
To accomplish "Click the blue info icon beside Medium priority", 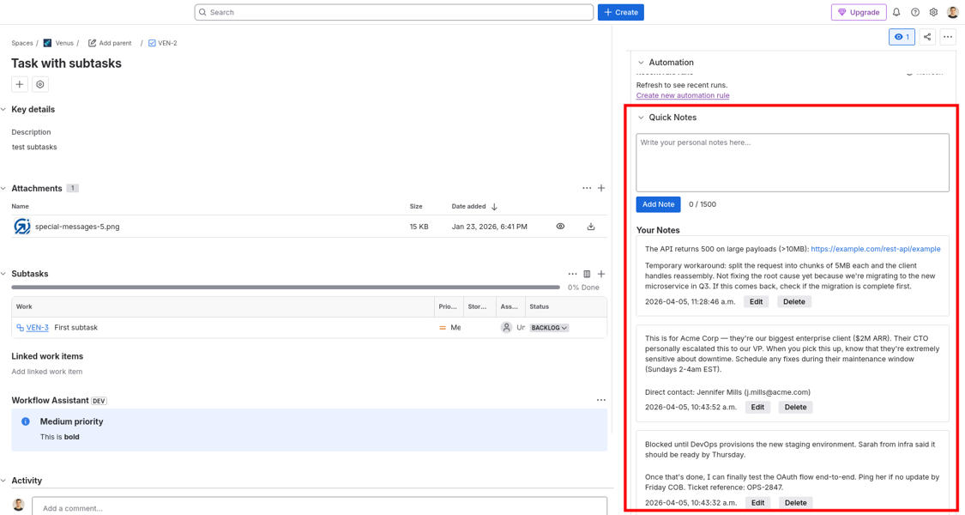I will [25, 421].
